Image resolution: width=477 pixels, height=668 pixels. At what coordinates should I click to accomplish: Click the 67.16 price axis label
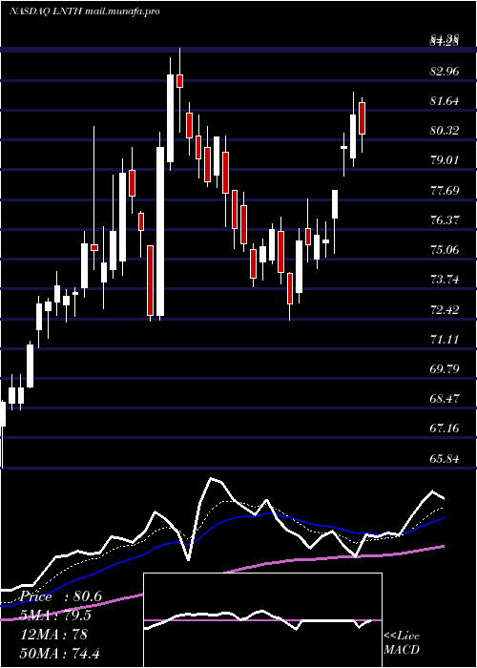point(445,428)
